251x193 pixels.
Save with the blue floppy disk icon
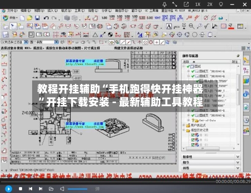point(37,18)
